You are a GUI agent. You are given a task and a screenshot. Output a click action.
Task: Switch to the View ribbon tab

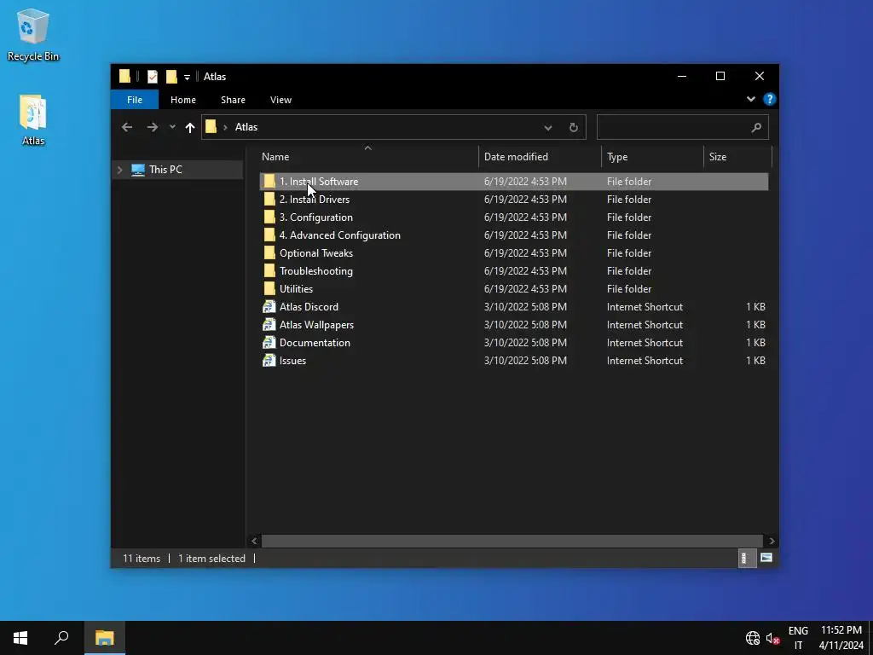pos(280,100)
